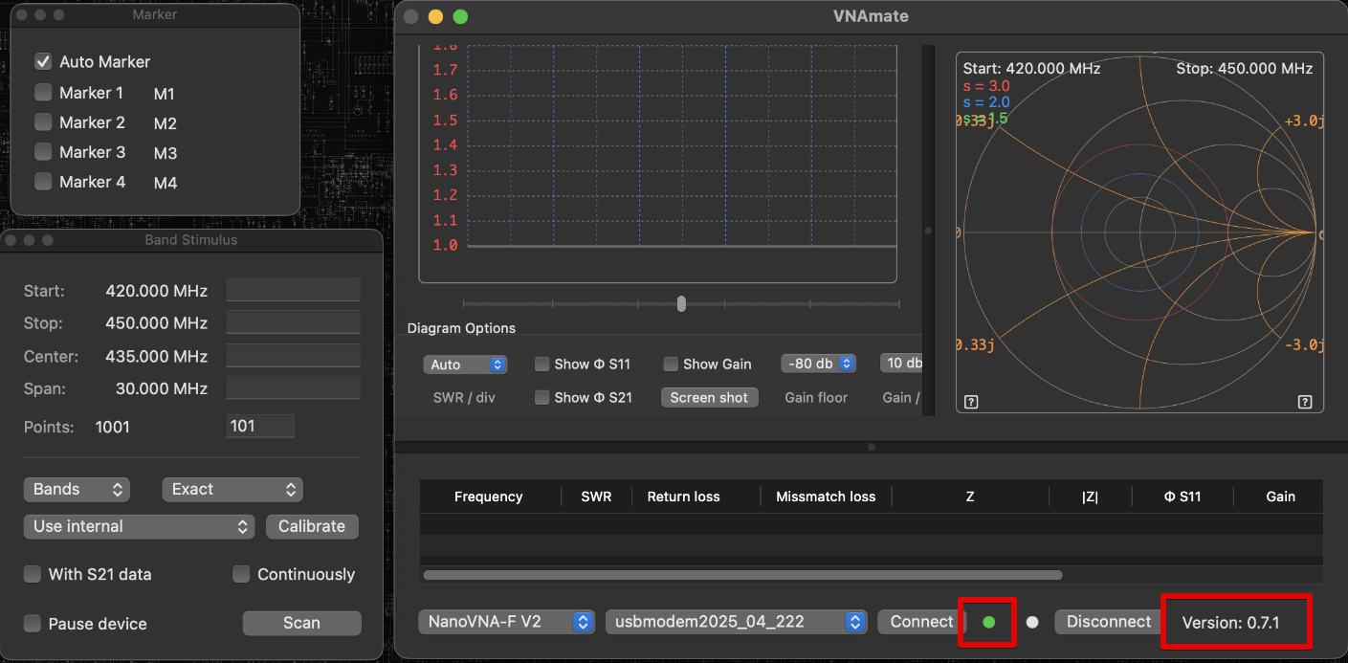Click the green connection status indicator

(x=988, y=622)
